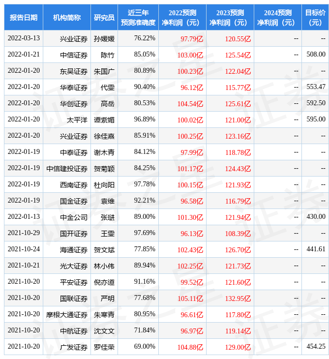Select institution 华创证券
Viewport: 329px width, 359px height.
[74, 104]
